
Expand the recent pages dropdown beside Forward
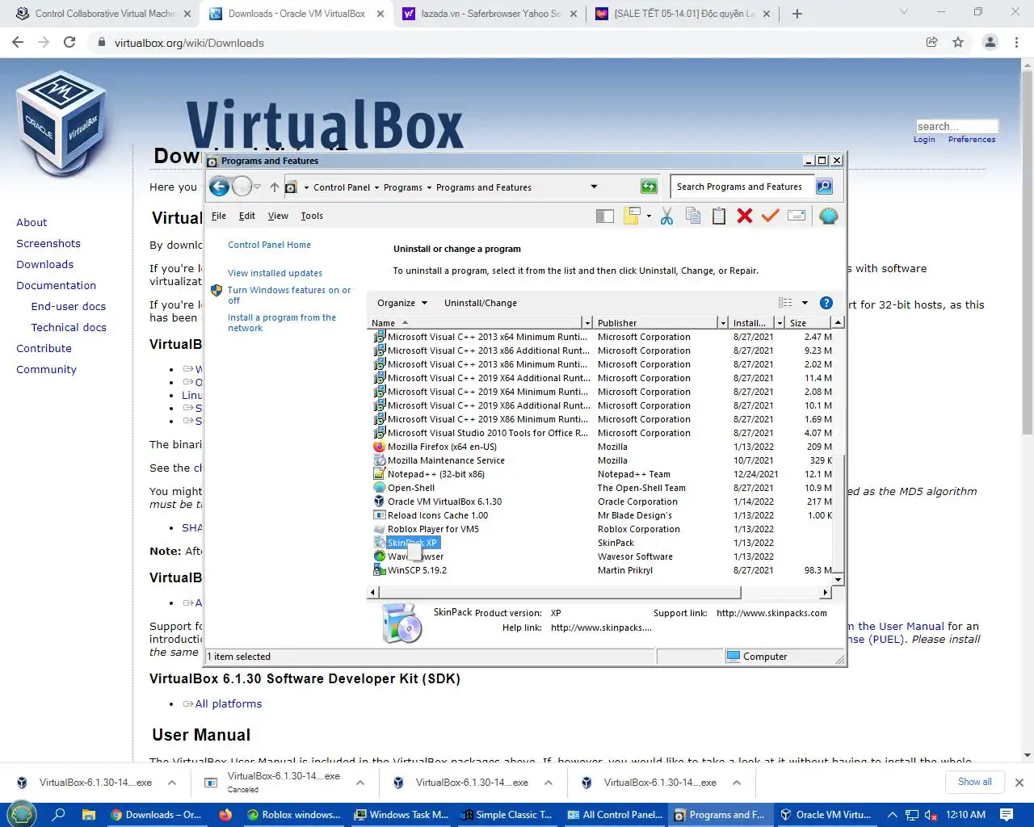pos(258,187)
